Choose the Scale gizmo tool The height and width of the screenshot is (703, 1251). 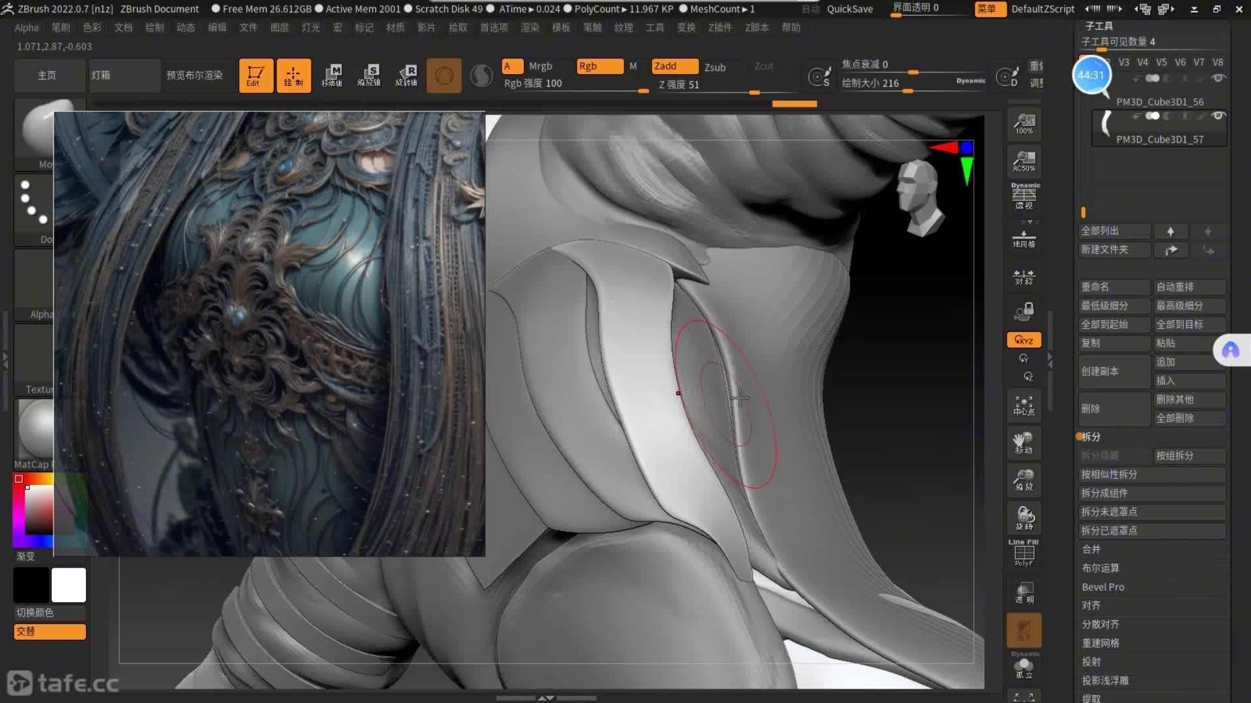tap(369, 76)
